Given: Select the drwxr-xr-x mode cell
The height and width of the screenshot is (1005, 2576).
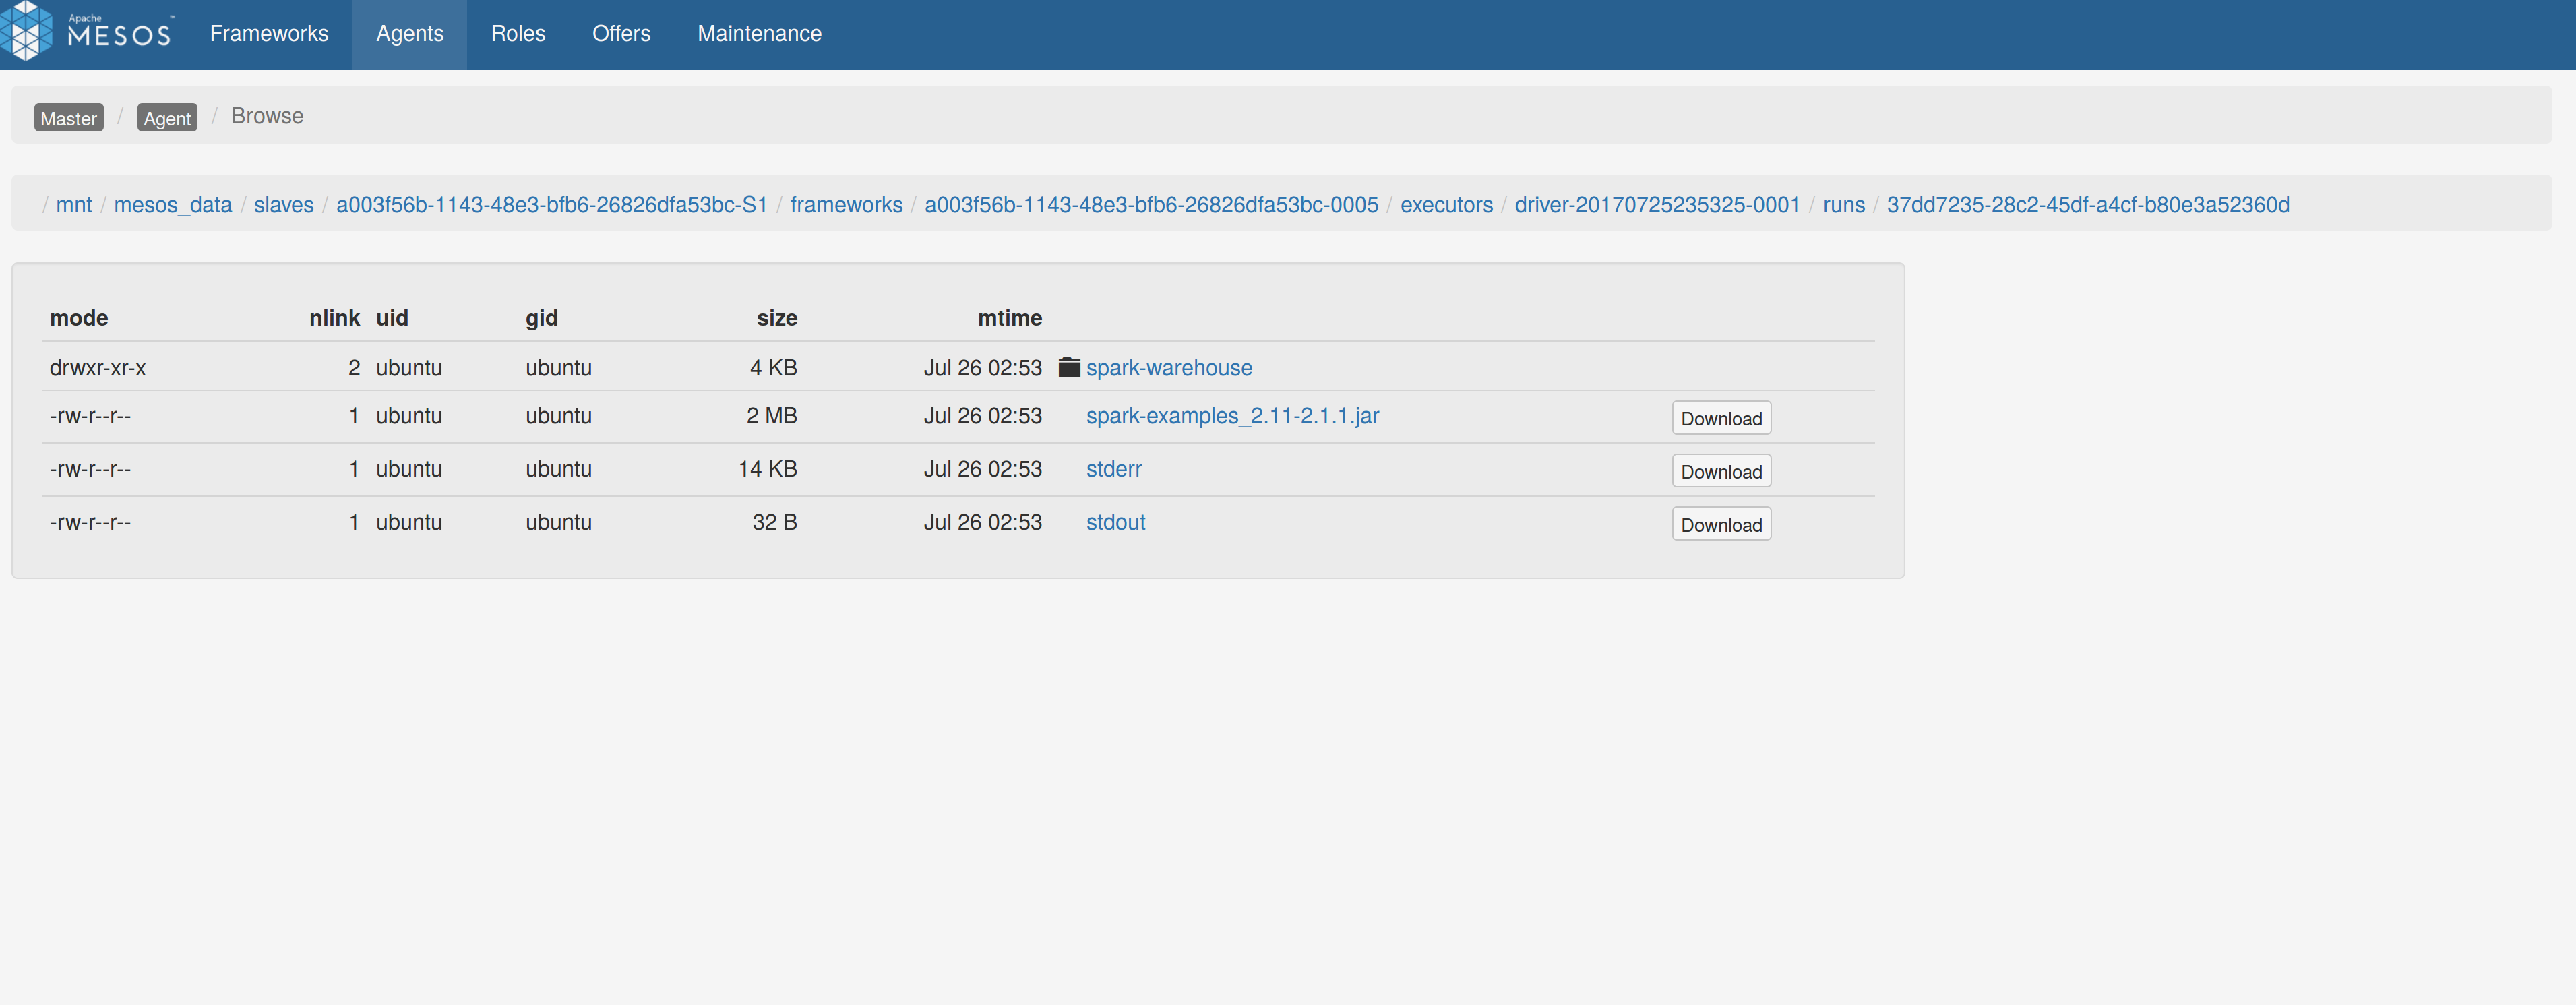Looking at the screenshot, I should [x=98, y=368].
